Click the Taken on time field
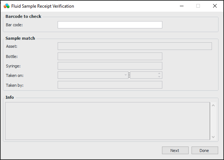Viewport: 224px width, 160px height. click(143, 75)
